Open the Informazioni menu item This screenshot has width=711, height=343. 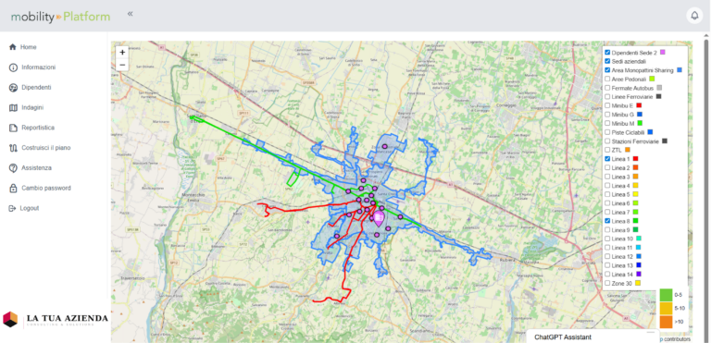tap(39, 67)
